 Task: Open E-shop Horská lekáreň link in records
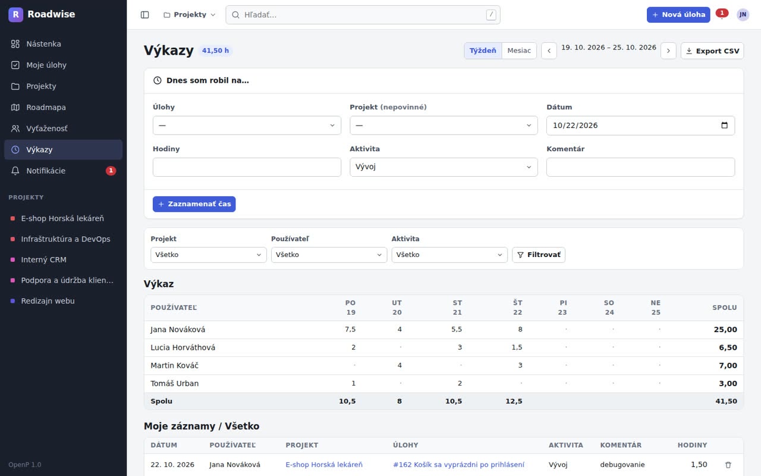tap(324, 465)
